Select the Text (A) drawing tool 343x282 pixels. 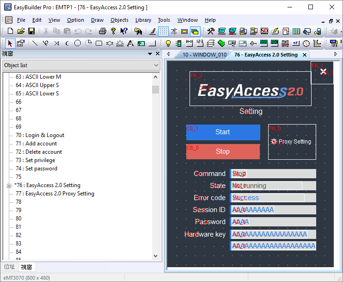pyautogui.click(x=131, y=44)
